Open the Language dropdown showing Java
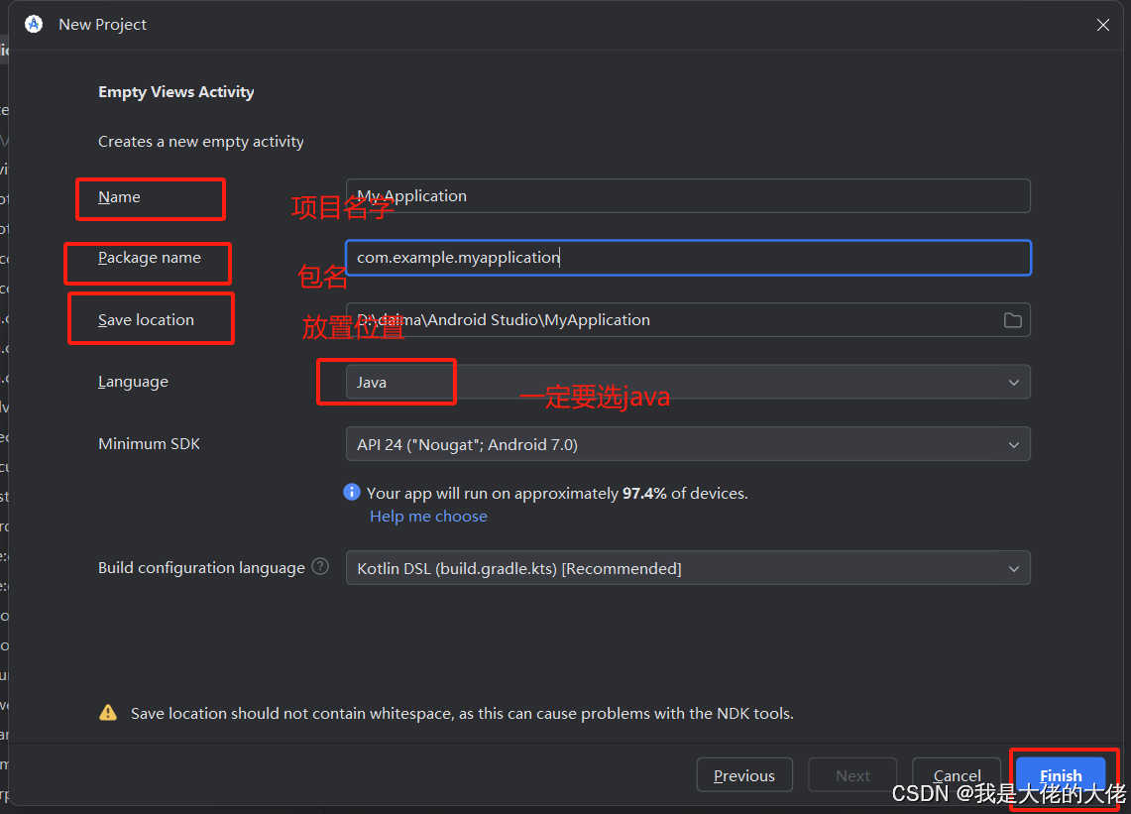 (x=688, y=382)
